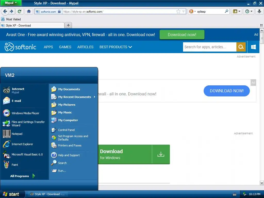
Task: Select Style XP - Download taskbar button
Action: tap(48, 194)
